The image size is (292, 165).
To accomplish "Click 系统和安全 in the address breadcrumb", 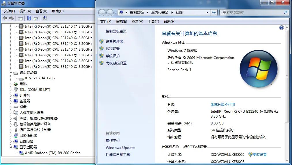I will pyautogui.click(x=160, y=12).
